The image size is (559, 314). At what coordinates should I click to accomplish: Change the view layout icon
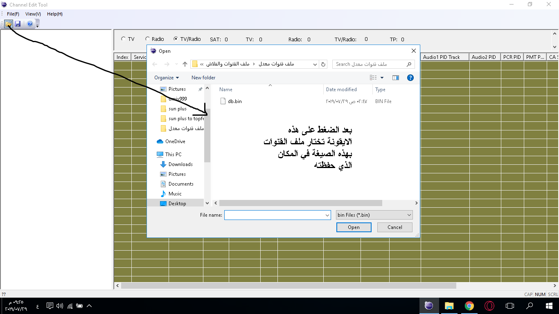pos(373,78)
